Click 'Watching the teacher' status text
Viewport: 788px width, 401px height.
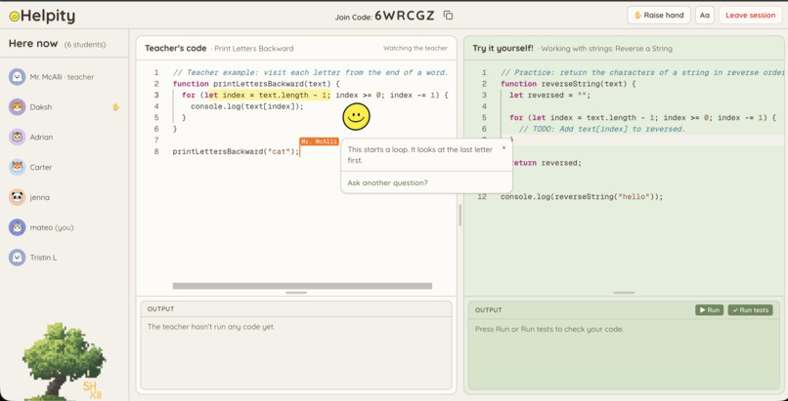pos(416,48)
